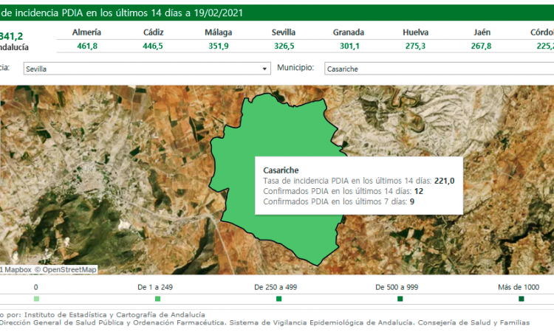Open the Sevilla province dropdown arrow

click(265, 69)
